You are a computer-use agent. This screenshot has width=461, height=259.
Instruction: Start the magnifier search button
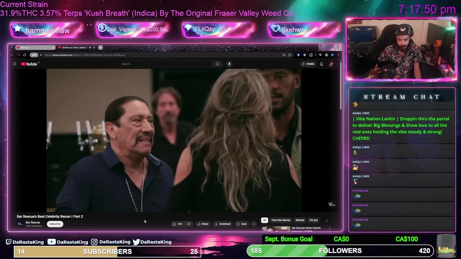[217, 64]
